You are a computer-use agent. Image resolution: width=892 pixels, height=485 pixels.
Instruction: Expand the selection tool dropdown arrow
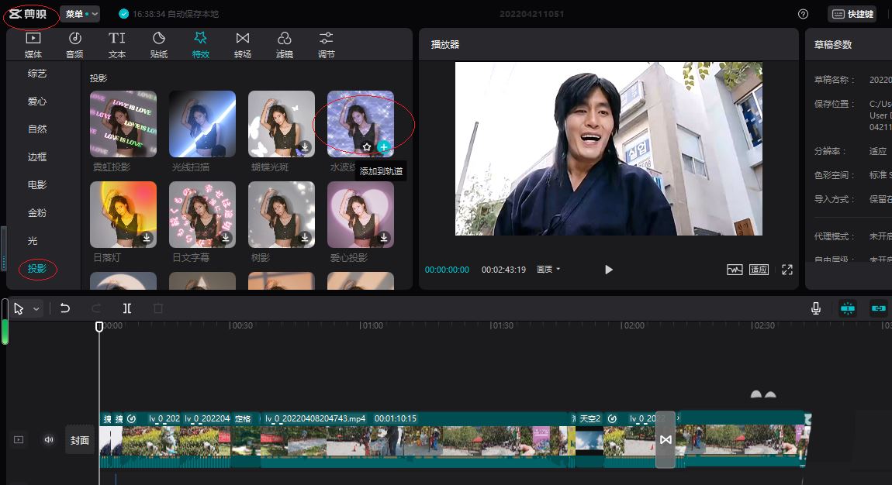coord(36,308)
